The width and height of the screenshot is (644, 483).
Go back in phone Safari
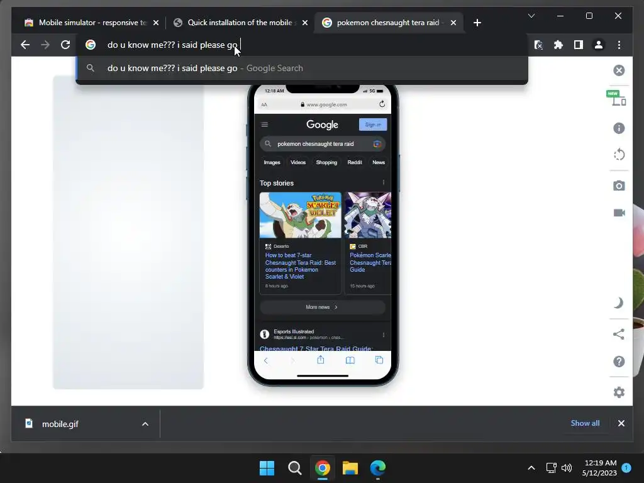266,360
